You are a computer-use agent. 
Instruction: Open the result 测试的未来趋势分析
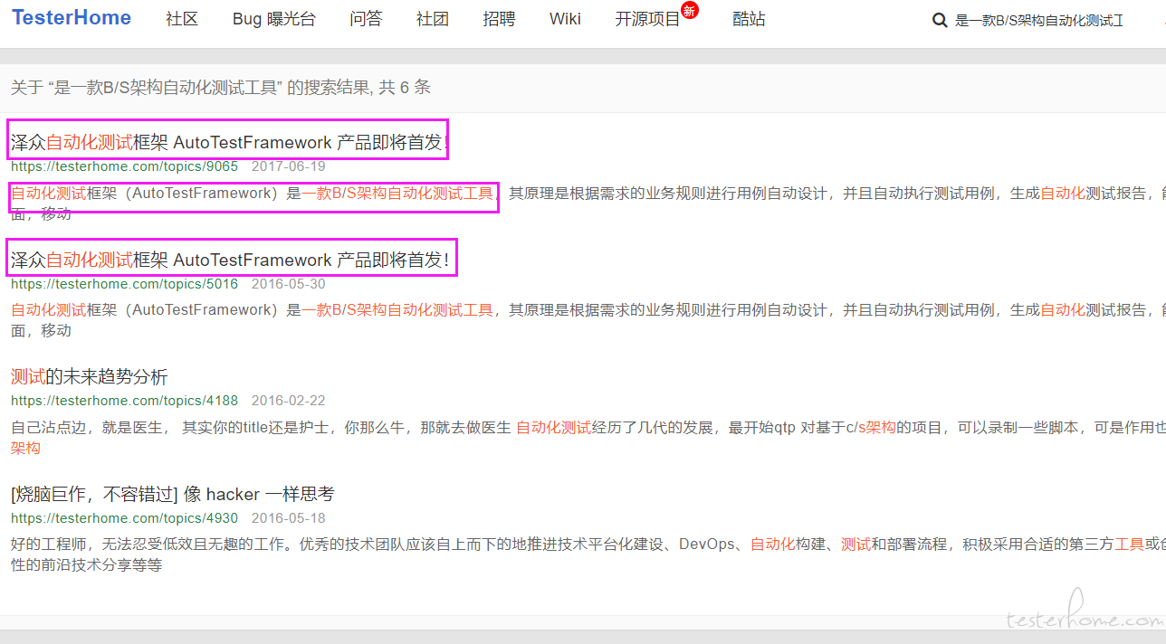[89, 376]
